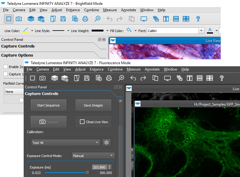This screenshot has height=177, width=240.
Task: Open the Test 4X calibration dropdown
Action: click(66, 143)
